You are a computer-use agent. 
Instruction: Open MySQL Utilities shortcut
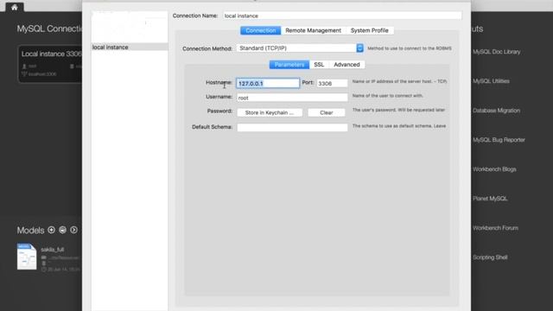pos(491,81)
